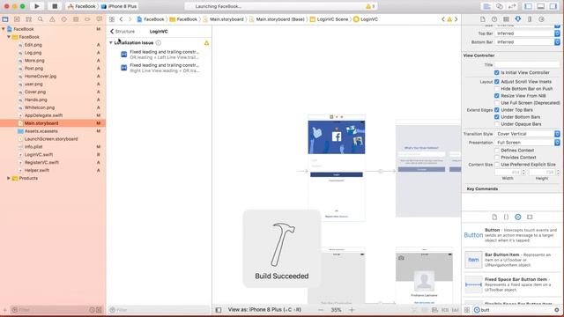Select the Assistant editor button
The image size is (564, 317).
500,6
